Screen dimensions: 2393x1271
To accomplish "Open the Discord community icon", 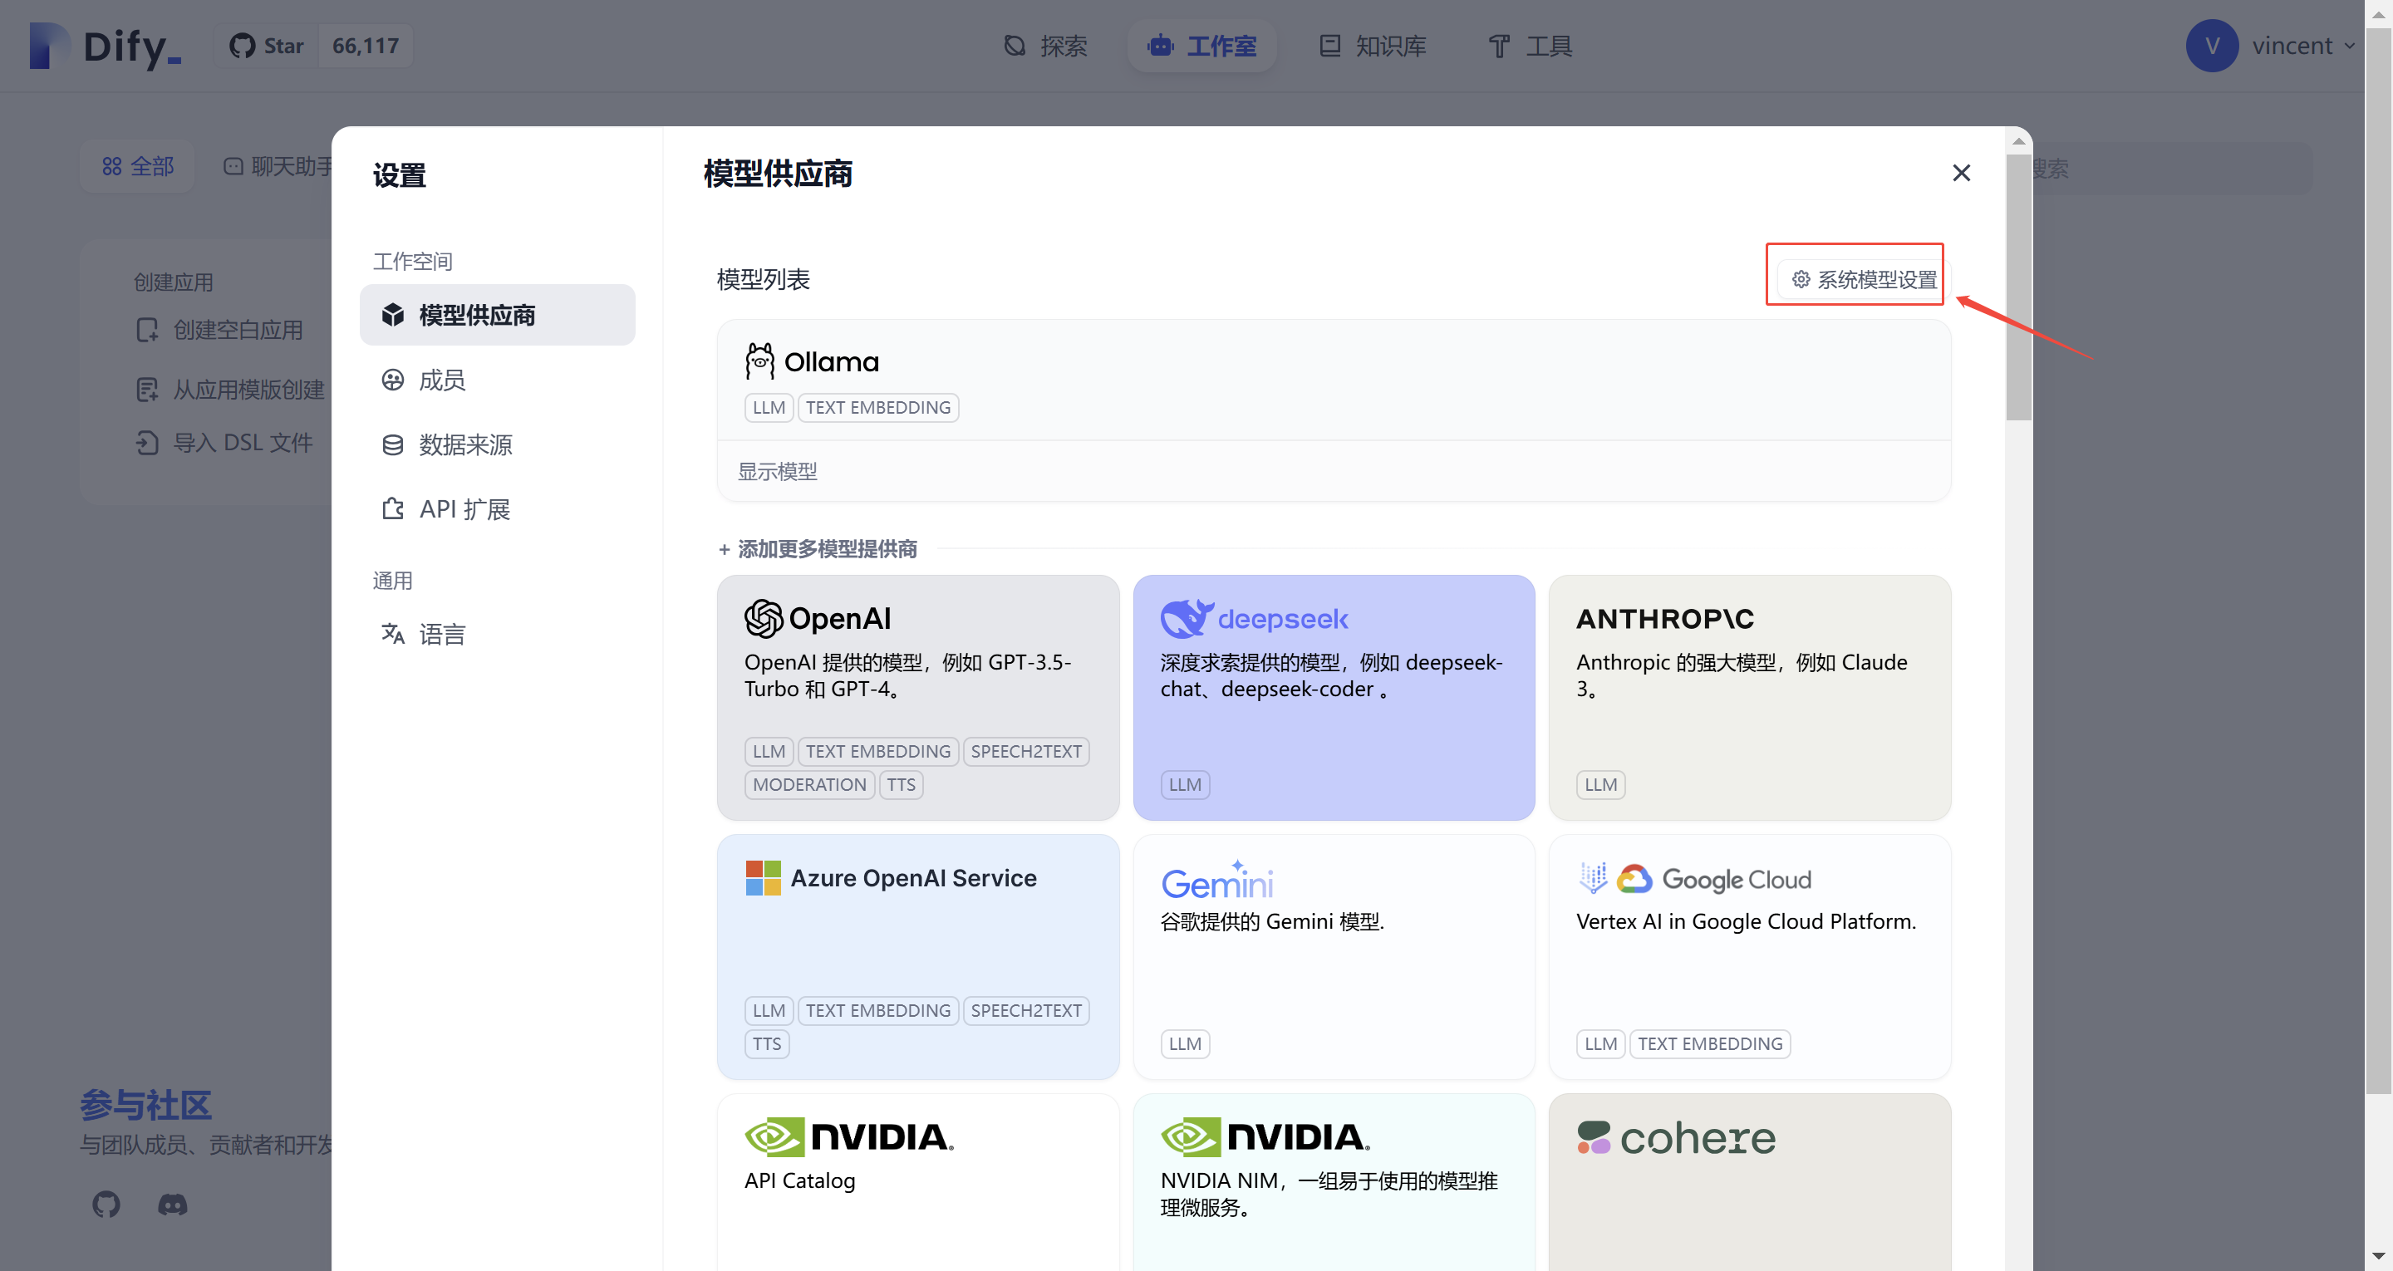I will pos(172,1204).
